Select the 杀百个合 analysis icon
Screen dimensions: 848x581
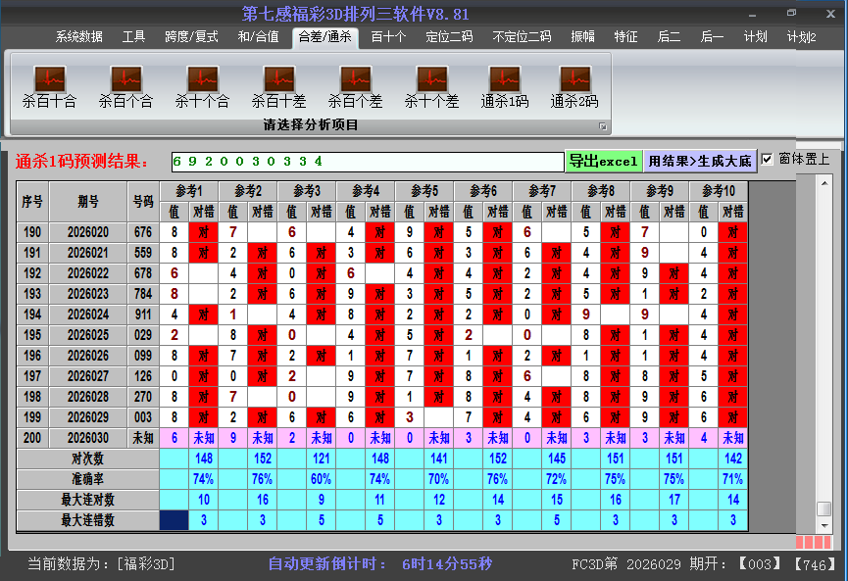coord(125,86)
